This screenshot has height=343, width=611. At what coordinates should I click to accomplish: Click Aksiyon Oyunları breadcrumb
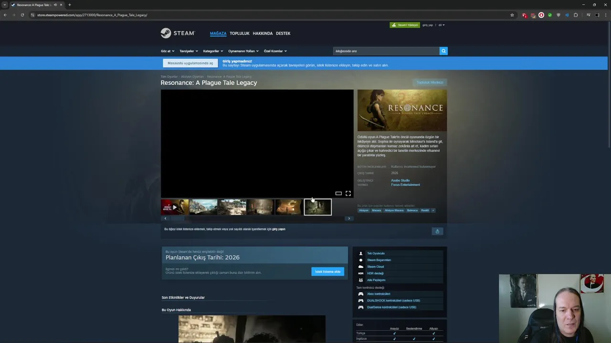pyautogui.click(x=192, y=77)
